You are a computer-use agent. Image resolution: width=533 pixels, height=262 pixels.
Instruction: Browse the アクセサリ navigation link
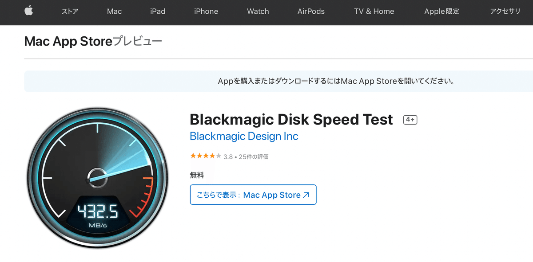[x=505, y=12]
